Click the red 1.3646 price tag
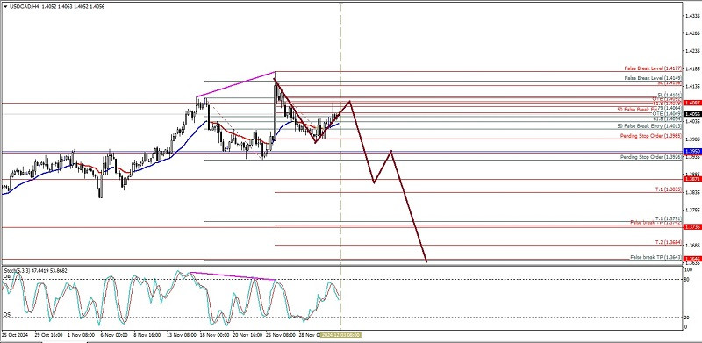The image size is (702, 343). tap(692, 259)
